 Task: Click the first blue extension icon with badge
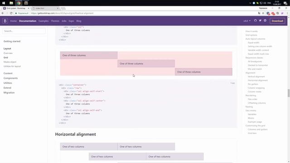[x=268, y=13]
